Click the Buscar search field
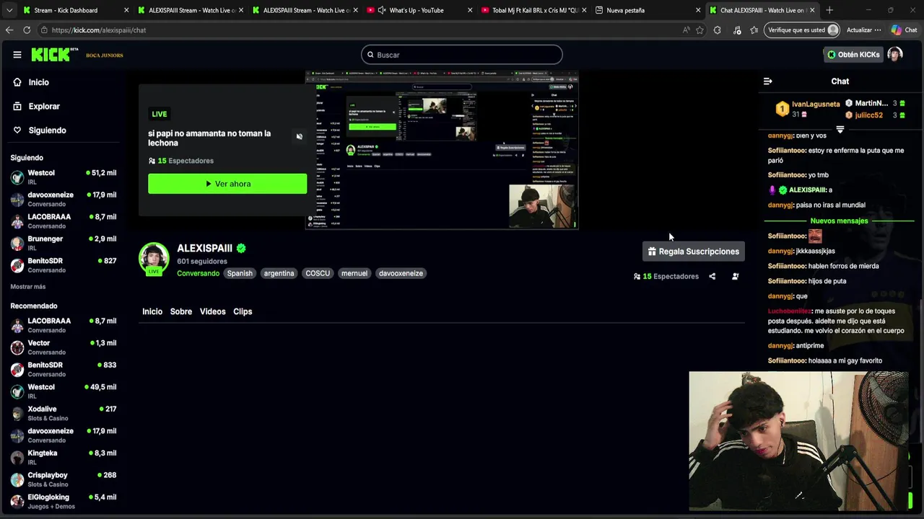 pos(462,55)
